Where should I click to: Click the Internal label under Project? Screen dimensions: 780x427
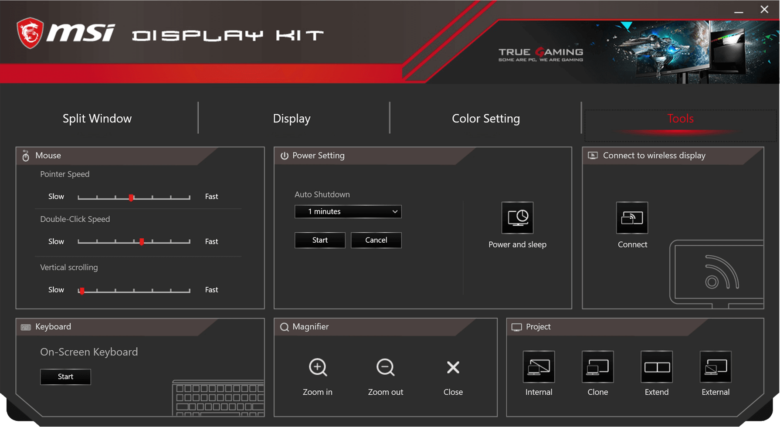[x=539, y=392]
